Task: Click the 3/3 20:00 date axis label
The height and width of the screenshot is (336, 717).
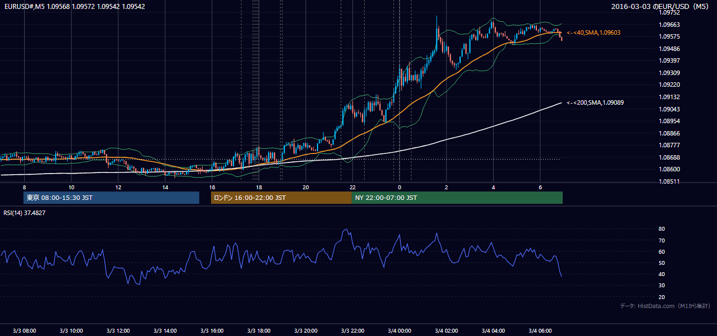Action: click(x=306, y=330)
